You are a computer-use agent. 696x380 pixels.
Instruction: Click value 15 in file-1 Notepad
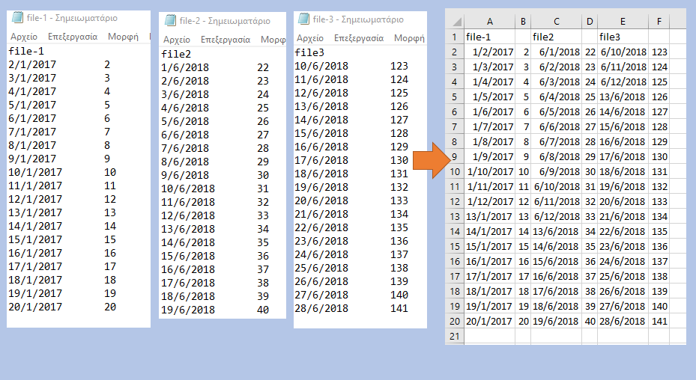pyautogui.click(x=110, y=240)
